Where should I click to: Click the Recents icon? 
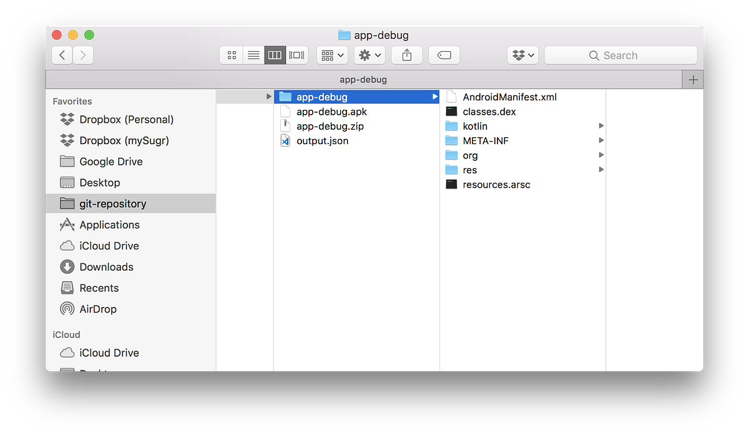67,288
